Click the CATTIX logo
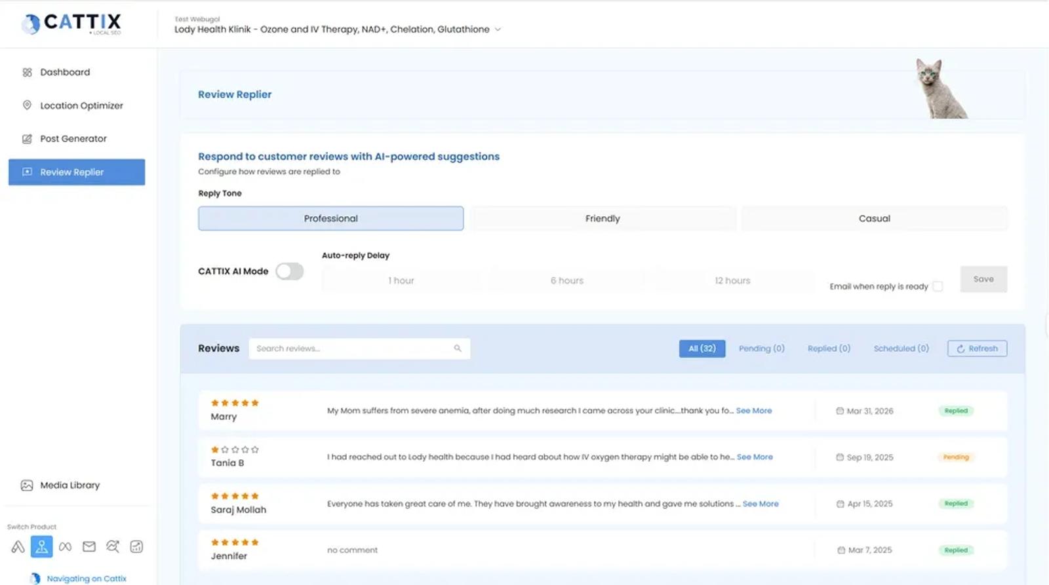Viewport: 1049px width, 585px height. (71, 24)
